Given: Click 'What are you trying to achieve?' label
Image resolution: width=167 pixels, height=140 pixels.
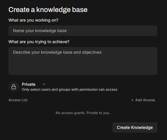Looking at the screenshot, I should [39, 42].
